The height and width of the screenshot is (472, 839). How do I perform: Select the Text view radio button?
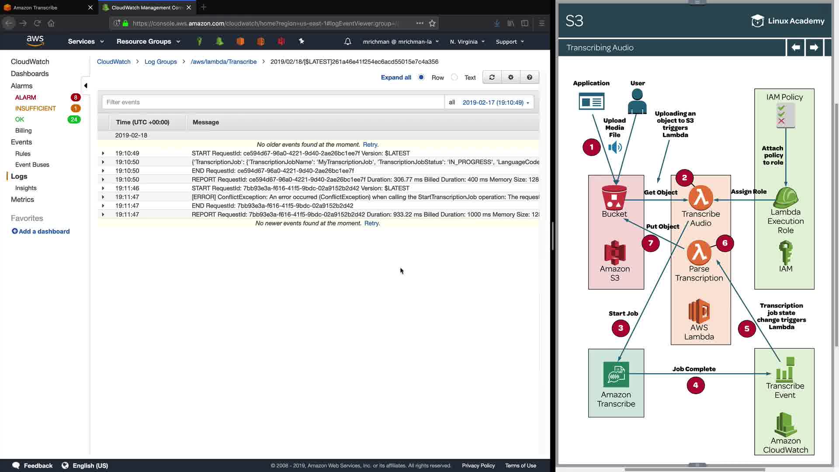point(454,77)
